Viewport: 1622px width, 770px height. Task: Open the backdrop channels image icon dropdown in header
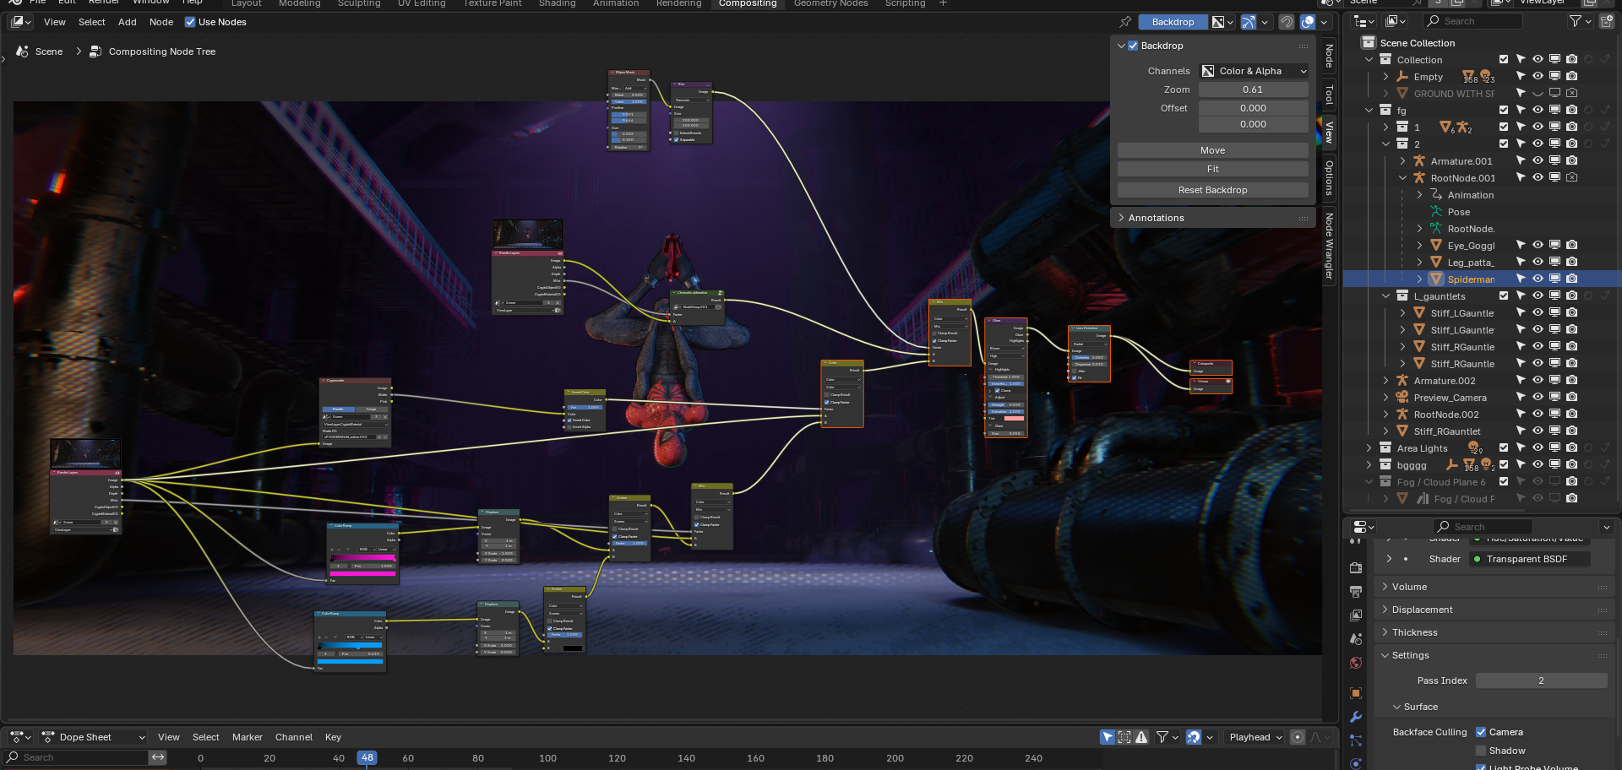[x=1222, y=22]
